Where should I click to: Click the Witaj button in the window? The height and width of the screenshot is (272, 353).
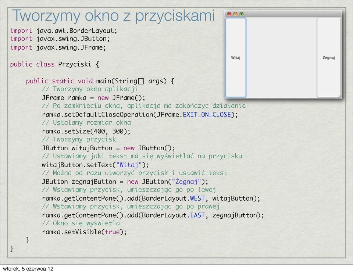click(x=236, y=58)
